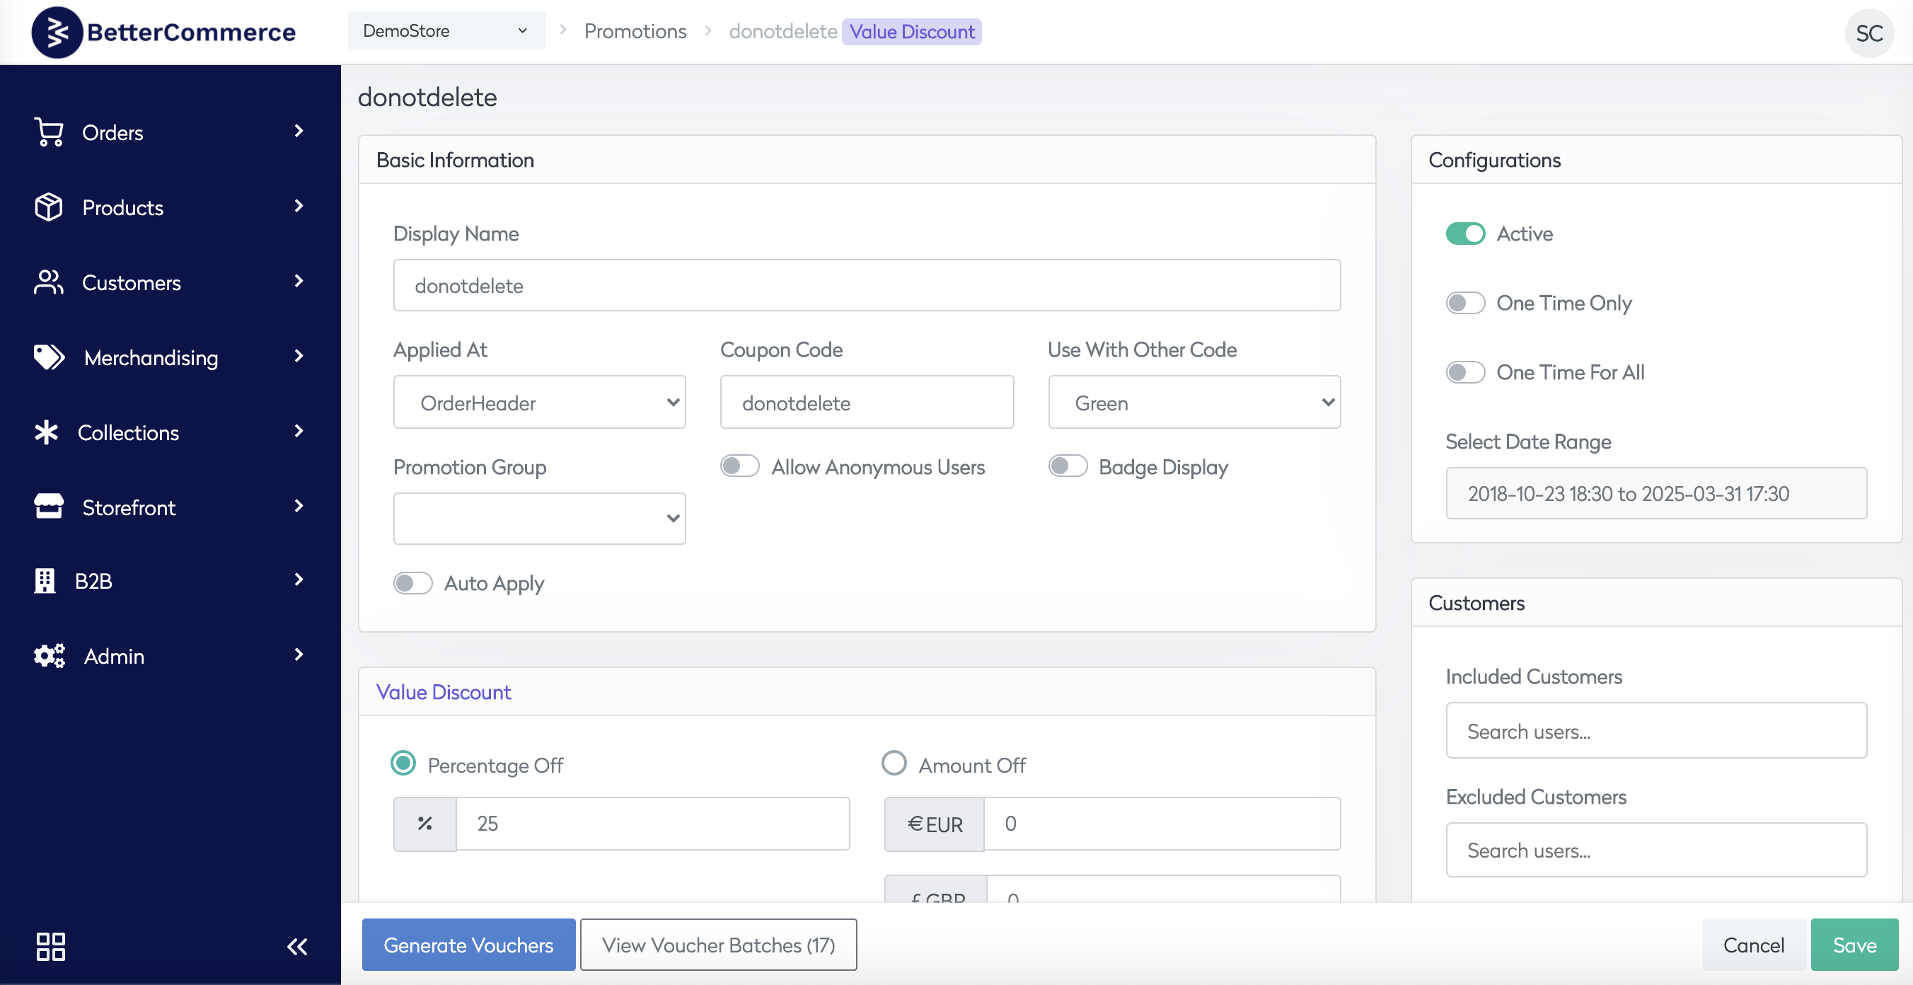Open View Voucher Batches (17)
The height and width of the screenshot is (985, 1913).
[718, 945]
